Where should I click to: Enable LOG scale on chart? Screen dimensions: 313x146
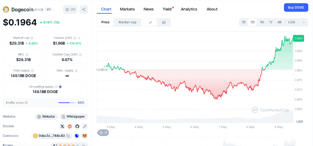point(292,22)
